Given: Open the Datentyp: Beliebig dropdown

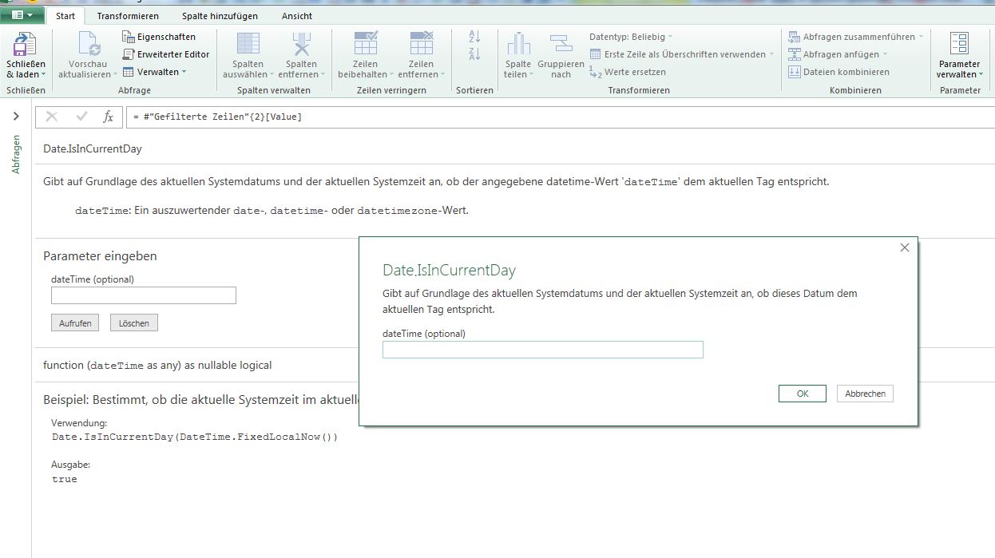Looking at the screenshot, I should click(631, 37).
